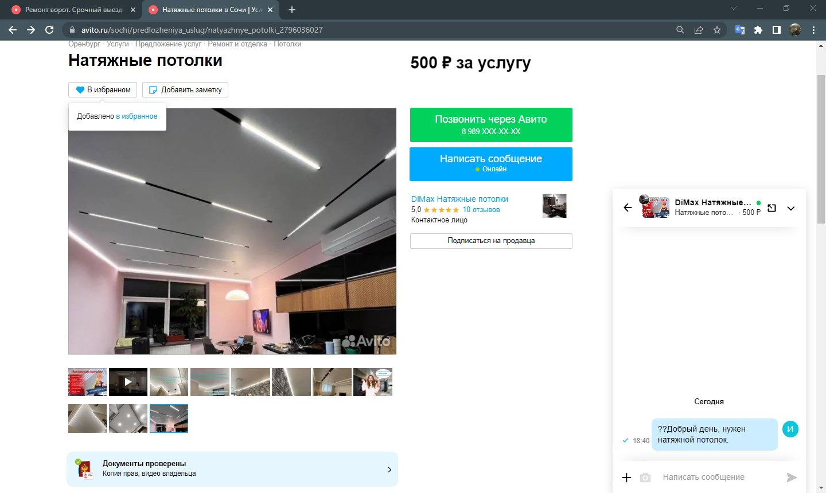Go back to chat list with arrow

pos(628,208)
